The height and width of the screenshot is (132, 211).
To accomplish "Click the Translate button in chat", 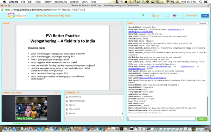I will click(202, 23).
